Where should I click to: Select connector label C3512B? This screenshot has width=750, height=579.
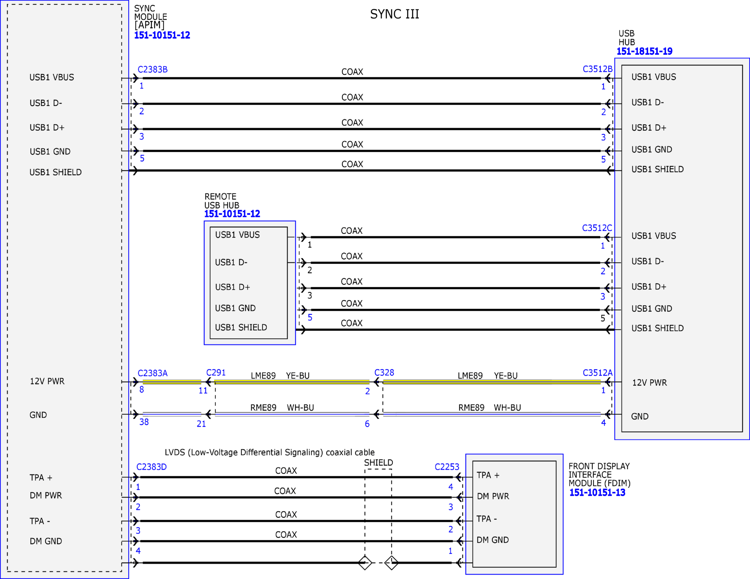point(598,69)
